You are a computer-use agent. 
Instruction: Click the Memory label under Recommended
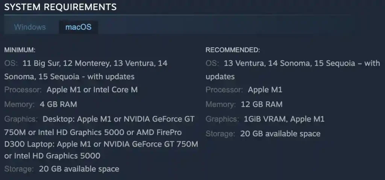[x=221, y=104]
